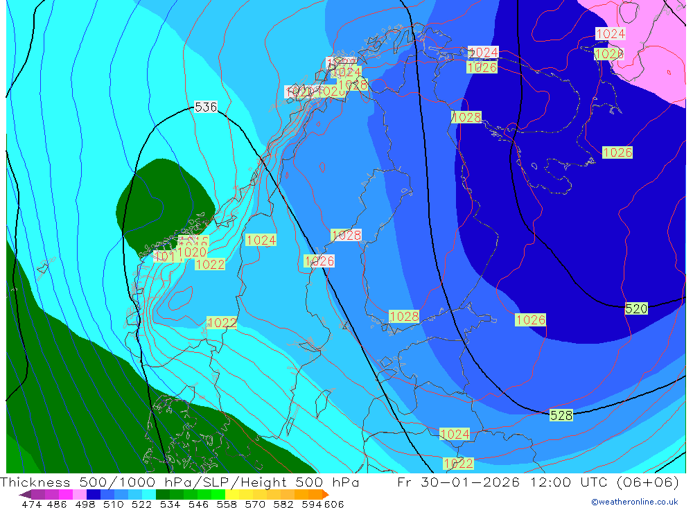This screenshot has height=508, width=693.
Task: Select the first yellow legend swatch above 558
Action: point(232,494)
